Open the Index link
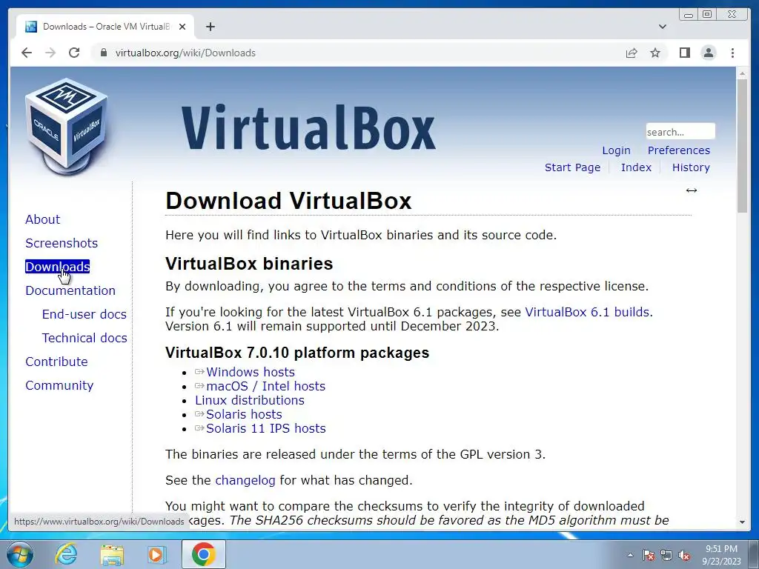This screenshot has width=759, height=569. (636, 167)
